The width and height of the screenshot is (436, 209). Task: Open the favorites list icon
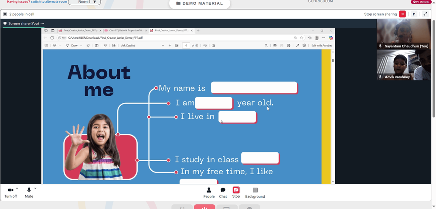[x=310, y=38]
